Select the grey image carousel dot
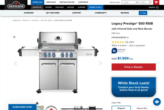Image resolution: width=164 pixels, height=110 pixels. pyautogui.click(x=14, y=37)
